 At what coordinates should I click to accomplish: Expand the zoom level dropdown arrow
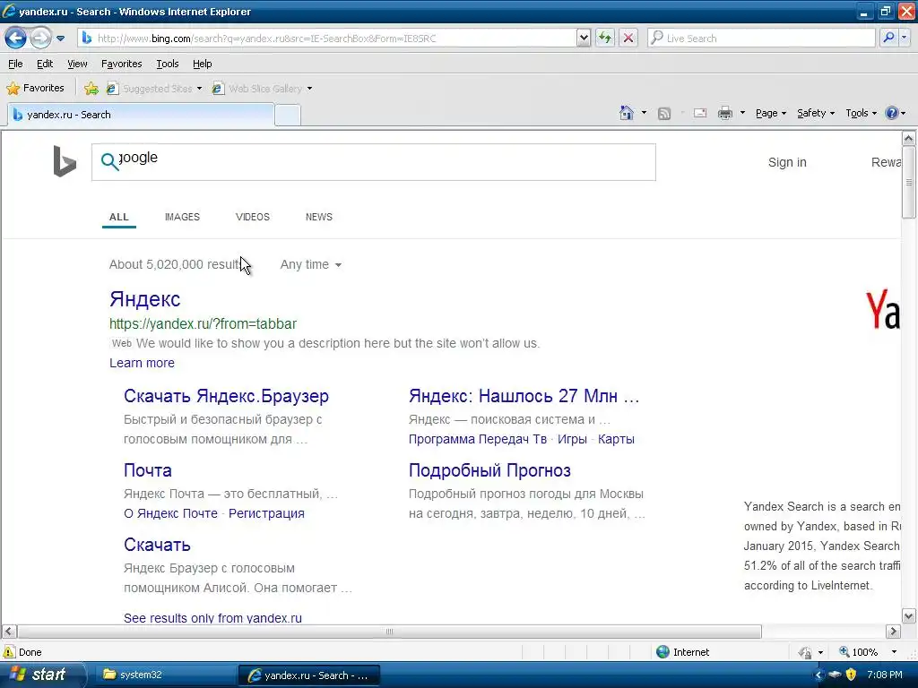894,652
